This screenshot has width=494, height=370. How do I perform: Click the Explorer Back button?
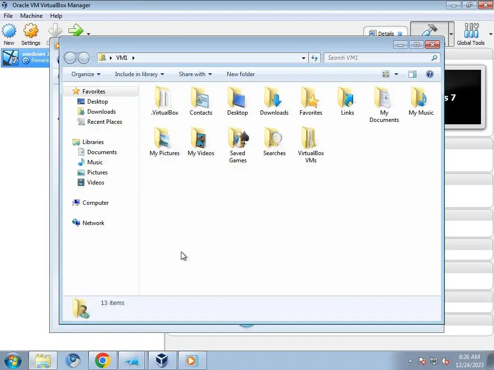pyautogui.click(x=70, y=58)
